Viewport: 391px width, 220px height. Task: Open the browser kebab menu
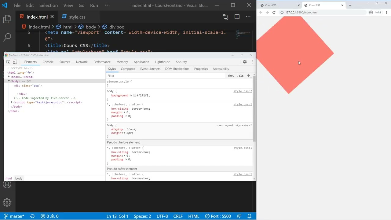(387, 13)
